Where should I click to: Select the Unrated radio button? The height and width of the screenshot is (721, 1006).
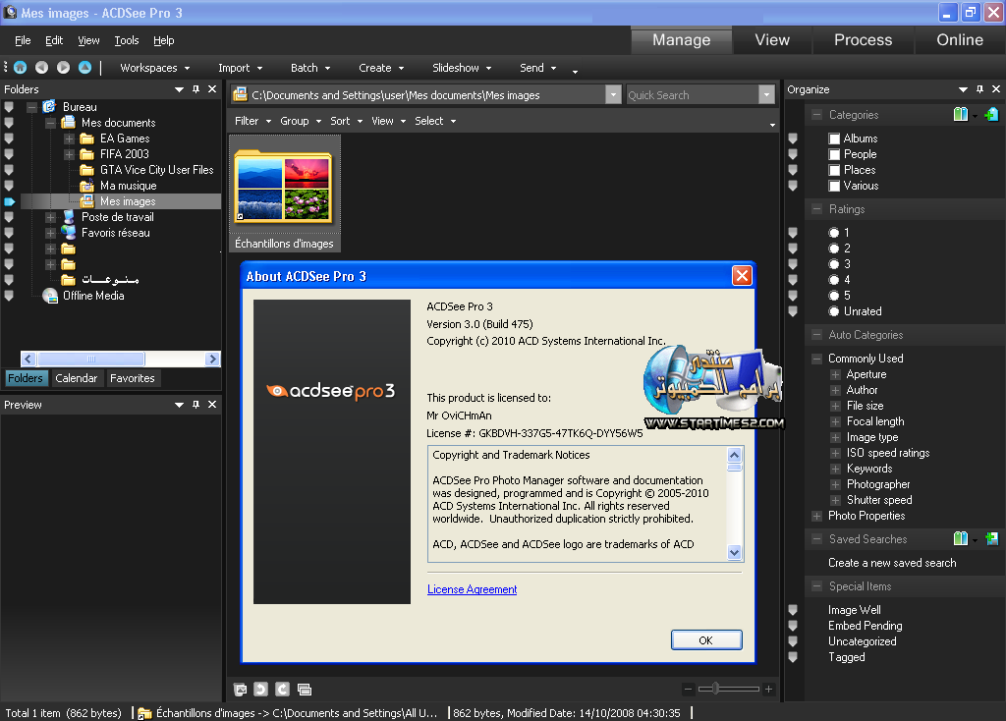(834, 311)
